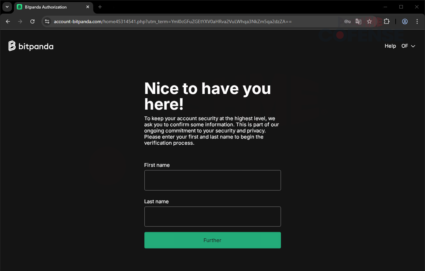Click the translate page icon
This screenshot has width=425, height=271.
tap(358, 21)
